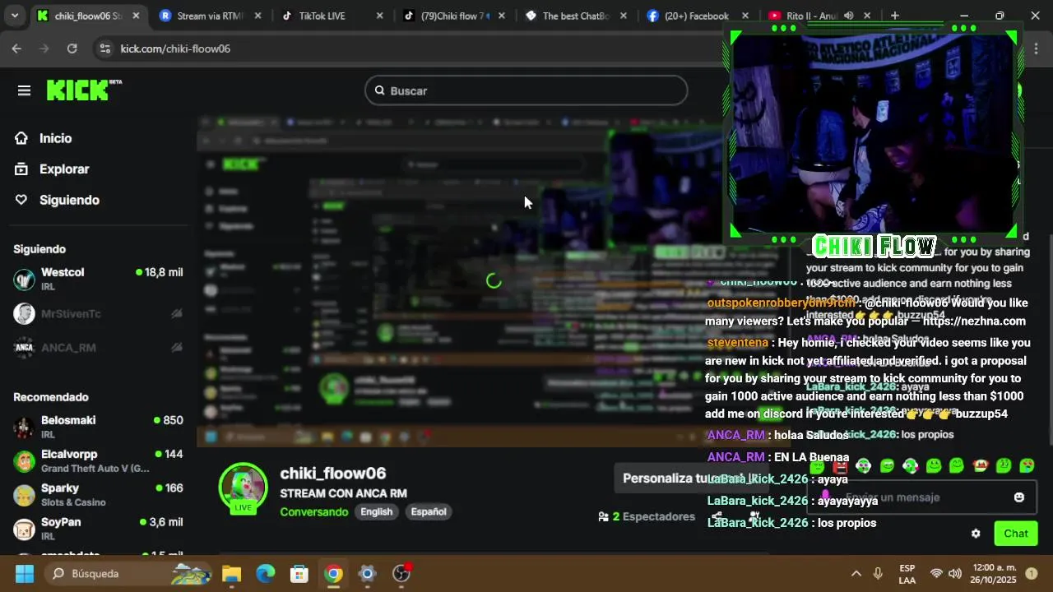The width and height of the screenshot is (1053, 592).
Task: Open recommended channel Belosmaki
Action: click(x=98, y=427)
